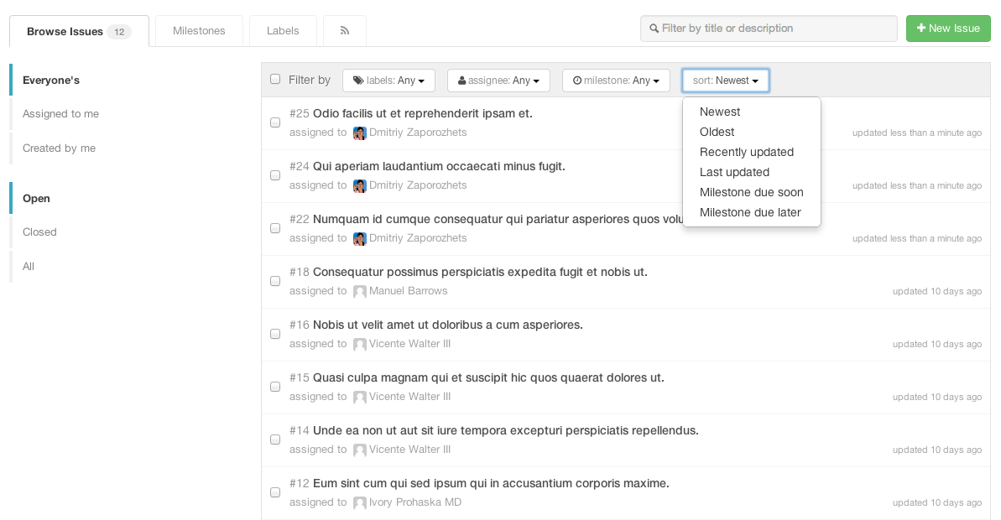Click Dmitriy Zaporozhets avatar on issue #25
The width and height of the screenshot is (1001, 520).
point(360,133)
